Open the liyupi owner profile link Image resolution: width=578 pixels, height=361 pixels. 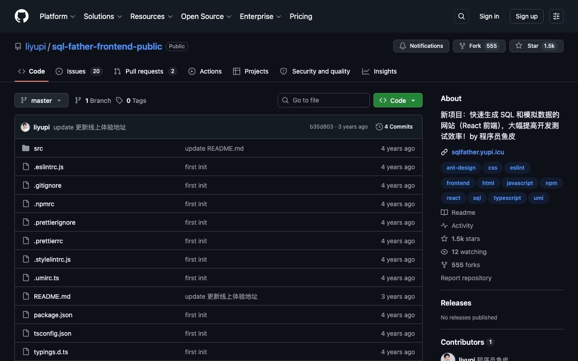(x=36, y=46)
